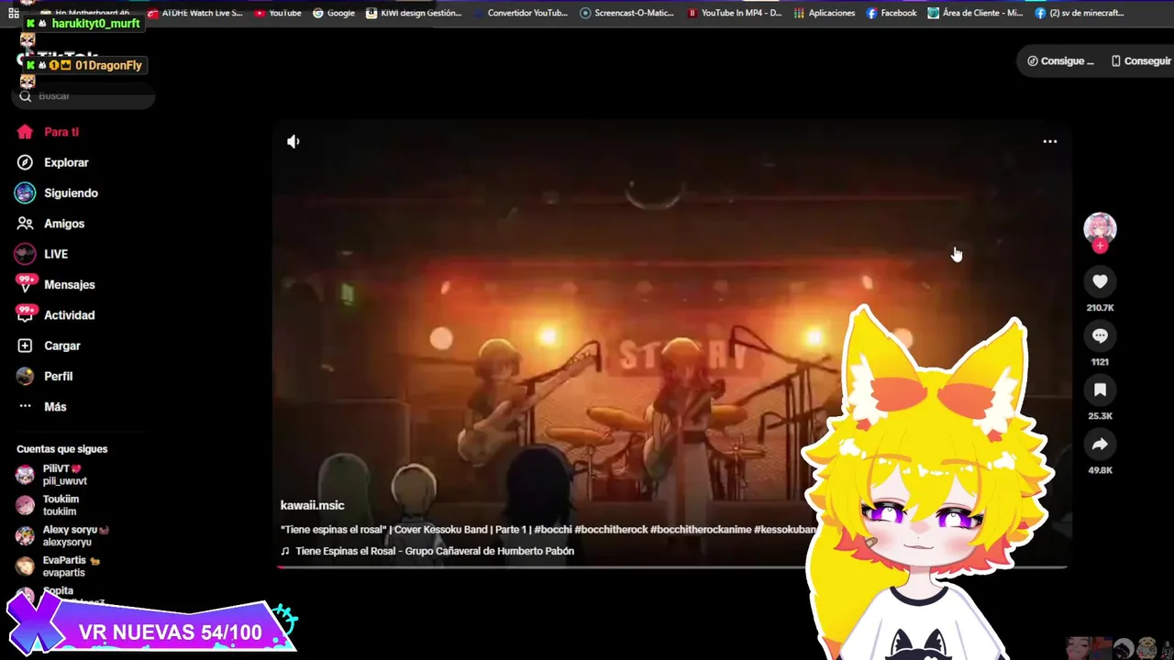Open the YouTube In MP4 bookmark
1174x660 pixels.
click(735, 13)
